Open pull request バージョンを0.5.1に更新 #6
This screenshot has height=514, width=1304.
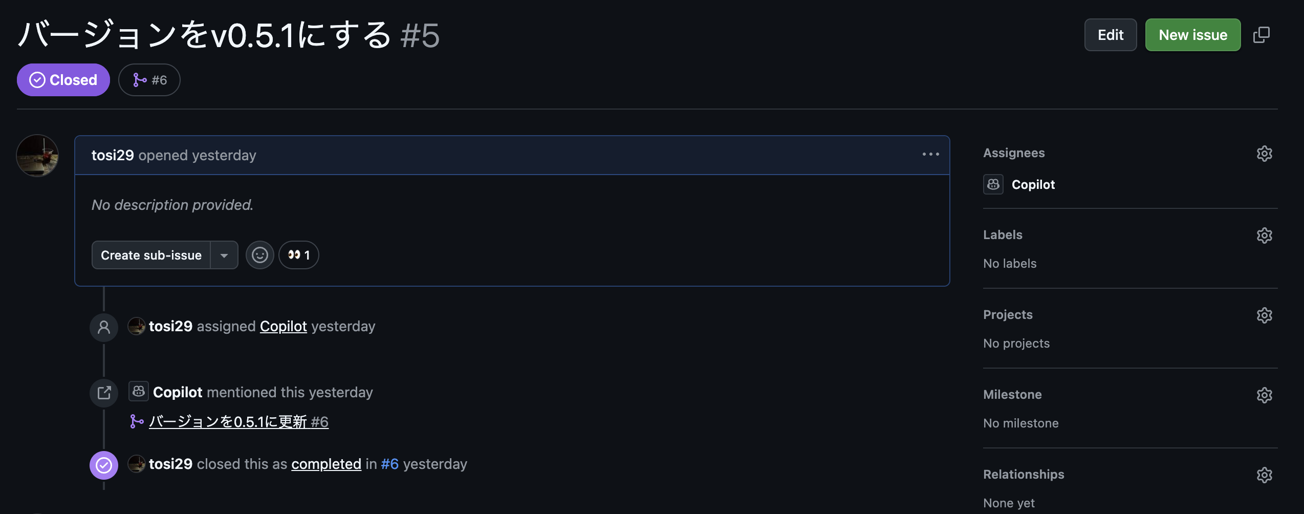(x=238, y=422)
